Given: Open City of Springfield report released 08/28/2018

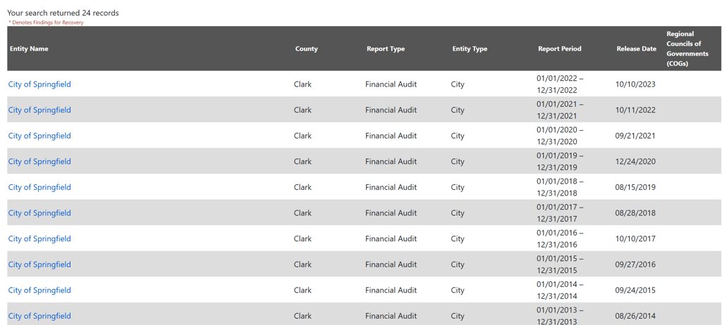Looking at the screenshot, I should pyautogui.click(x=39, y=213).
